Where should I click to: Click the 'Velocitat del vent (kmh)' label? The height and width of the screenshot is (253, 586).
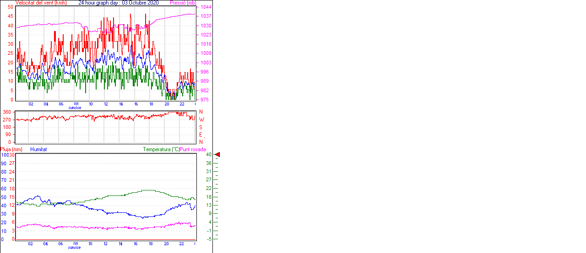pyautogui.click(x=41, y=3)
